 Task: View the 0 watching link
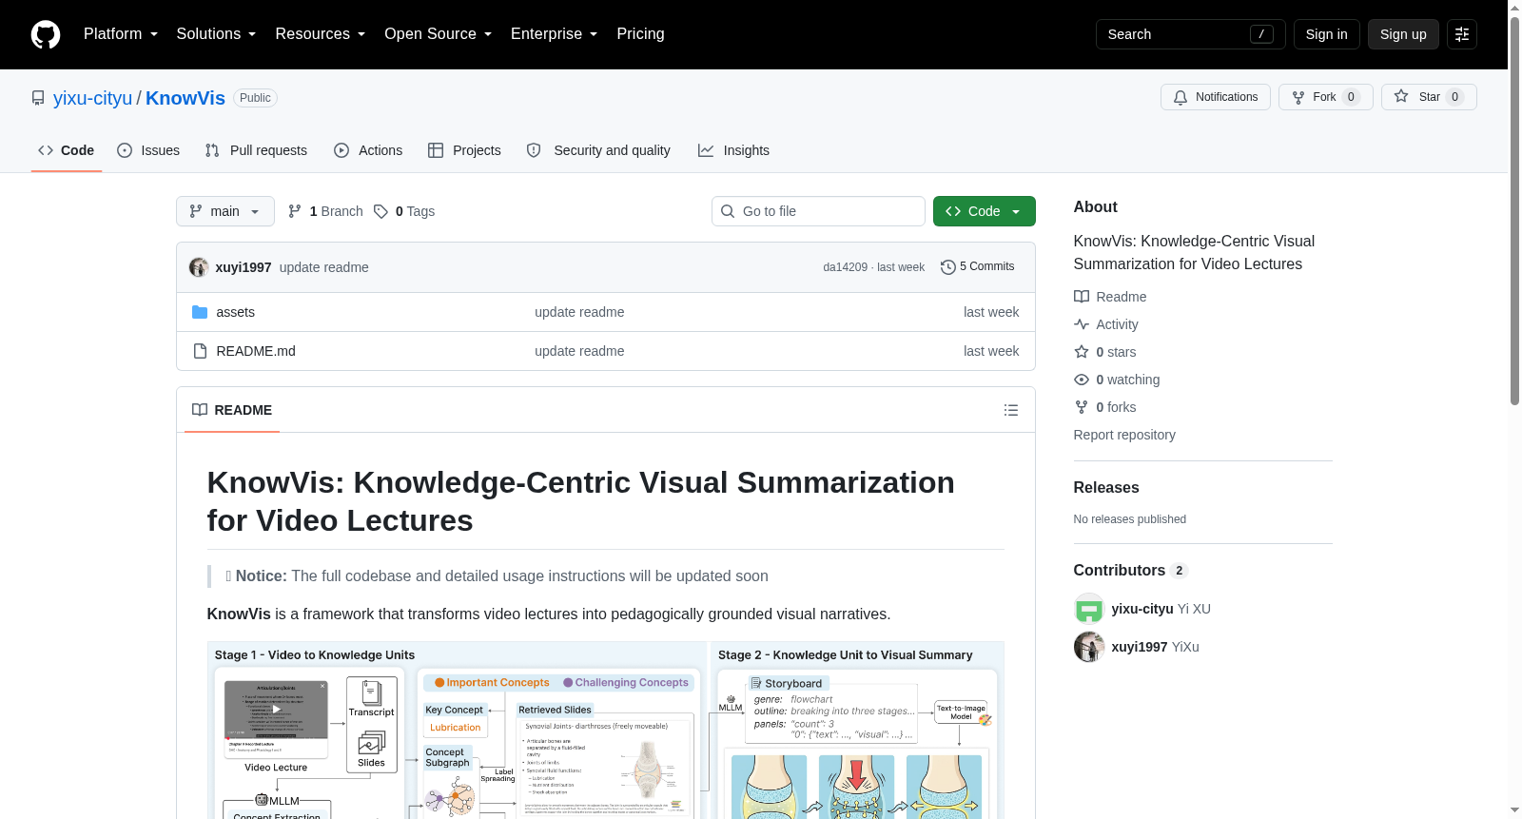tap(1117, 380)
